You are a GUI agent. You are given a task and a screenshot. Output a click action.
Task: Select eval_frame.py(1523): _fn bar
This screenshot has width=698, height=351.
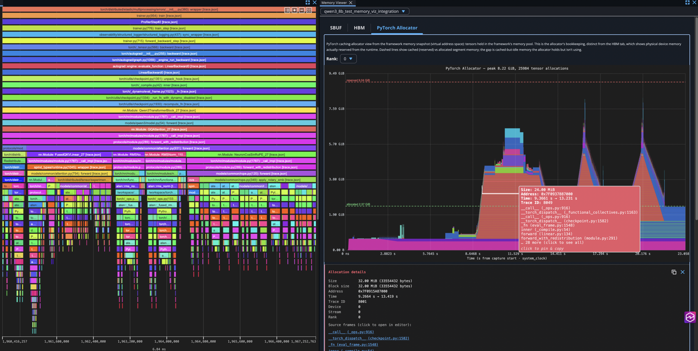(159, 91)
